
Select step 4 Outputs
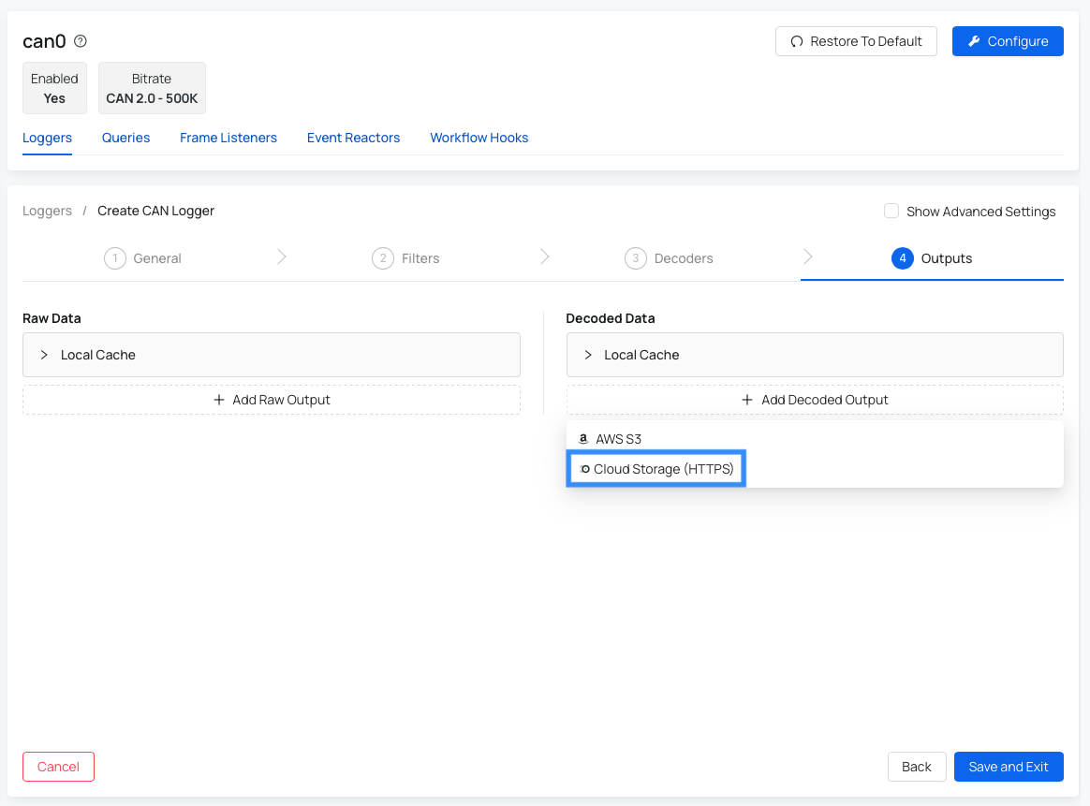click(932, 258)
